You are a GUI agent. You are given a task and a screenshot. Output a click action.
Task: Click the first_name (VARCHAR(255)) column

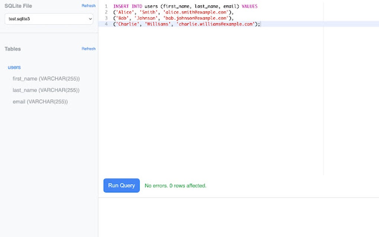coord(46,78)
